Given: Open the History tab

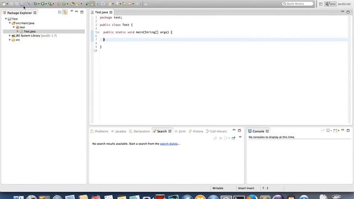Looking at the screenshot, I should click(x=196, y=132).
